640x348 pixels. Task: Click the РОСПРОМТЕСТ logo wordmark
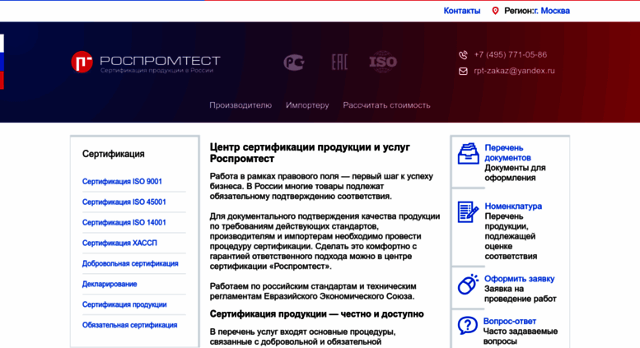pyautogui.click(x=160, y=61)
